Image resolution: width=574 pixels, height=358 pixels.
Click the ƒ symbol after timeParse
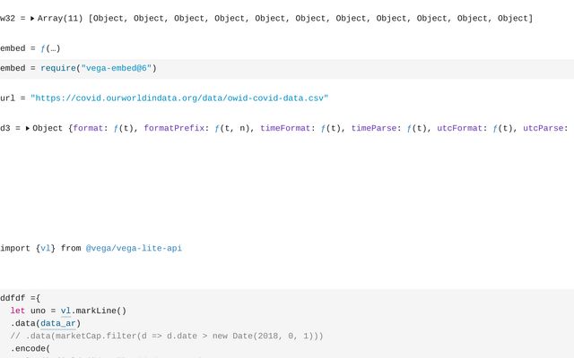click(x=409, y=129)
